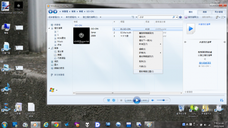Open dropdown next to Windows logo button

click(x=57, y=90)
